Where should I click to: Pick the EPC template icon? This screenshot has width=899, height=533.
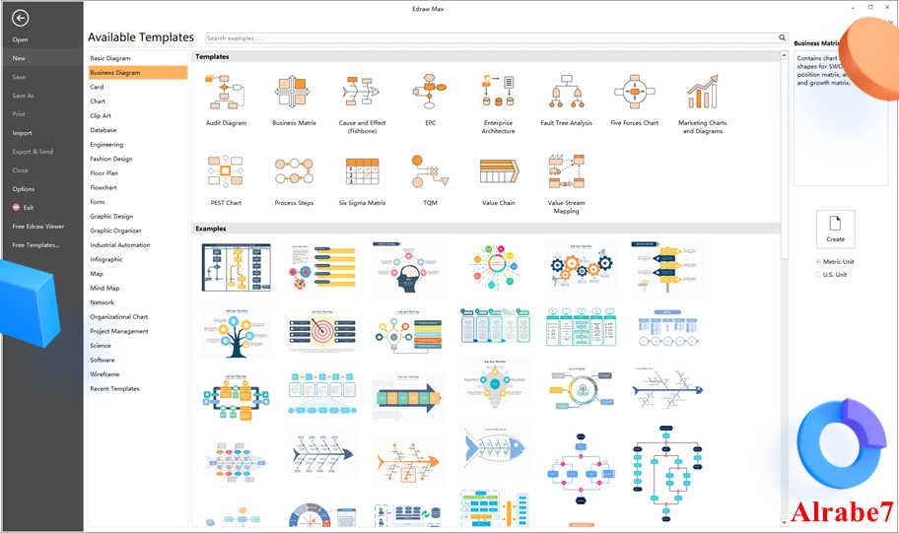pyautogui.click(x=430, y=92)
